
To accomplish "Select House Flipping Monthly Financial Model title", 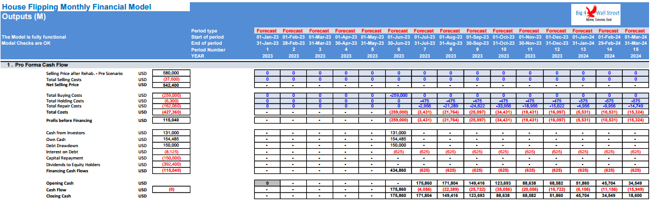I will pyautogui.click(x=76, y=7).
